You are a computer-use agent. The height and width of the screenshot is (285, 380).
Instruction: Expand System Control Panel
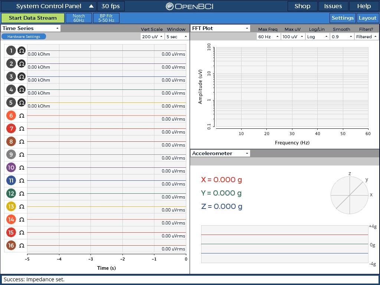click(49, 6)
